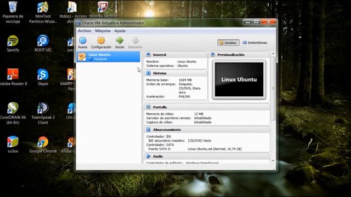
Task: Click the Linux Ubuntu preview thumbnail
Action: 239,79
